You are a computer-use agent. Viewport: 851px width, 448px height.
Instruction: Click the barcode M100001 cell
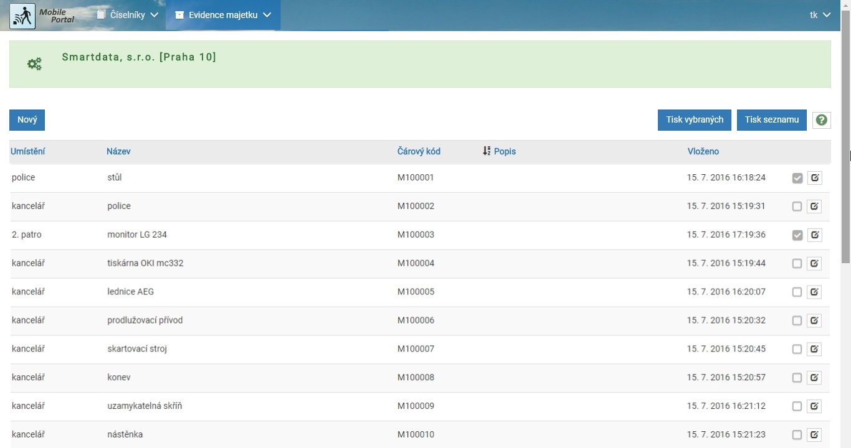click(x=416, y=177)
